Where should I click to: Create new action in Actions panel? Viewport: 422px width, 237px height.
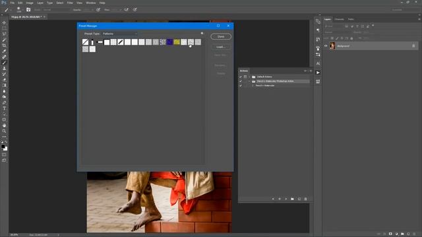[x=299, y=199]
